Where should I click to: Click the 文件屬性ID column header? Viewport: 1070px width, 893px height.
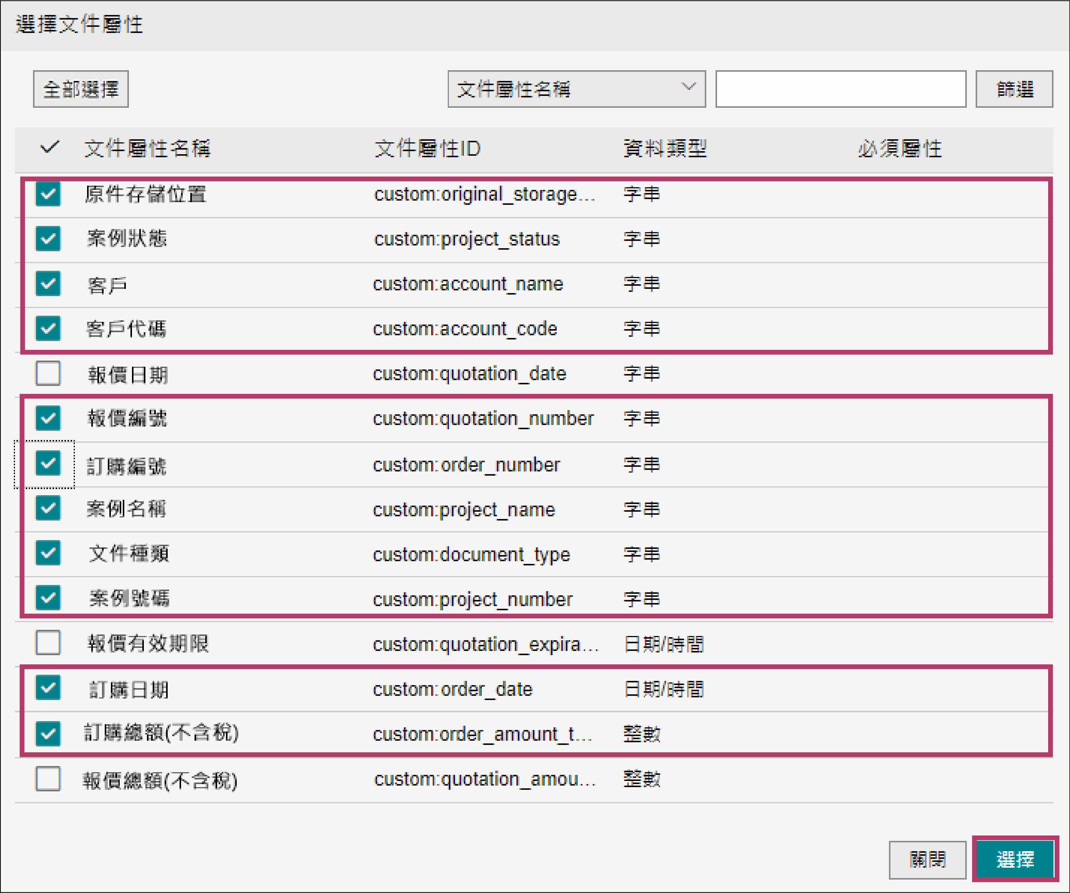click(427, 149)
